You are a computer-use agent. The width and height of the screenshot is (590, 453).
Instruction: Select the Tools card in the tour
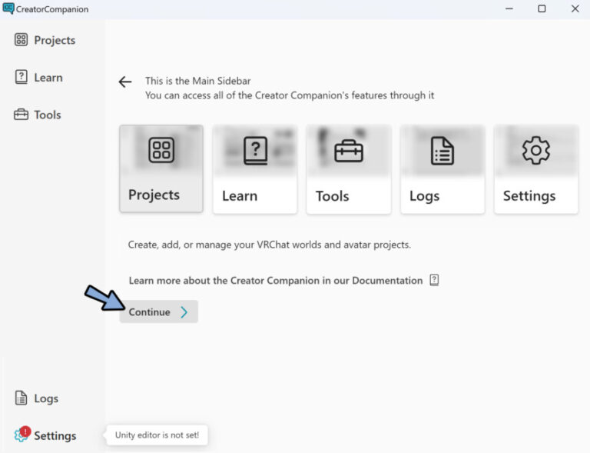point(349,169)
